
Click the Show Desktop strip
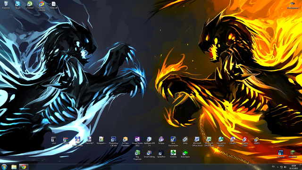301,167
